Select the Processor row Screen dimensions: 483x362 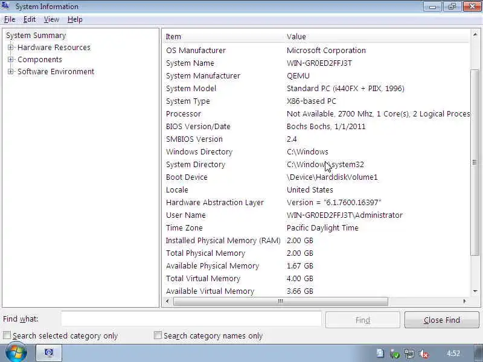[316, 114]
